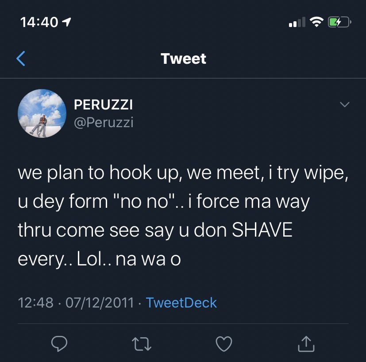Tap the @Peruzzi handle
This screenshot has width=366, height=362.
pyautogui.click(x=104, y=122)
